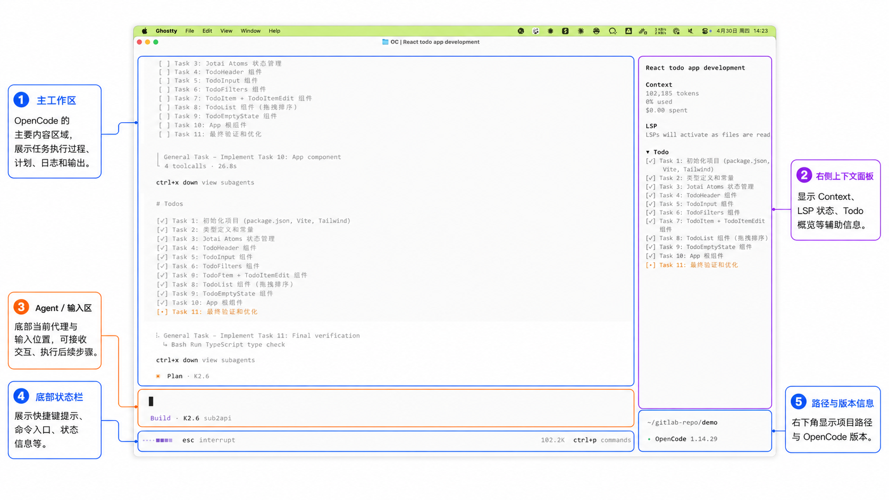This screenshot has width=889, height=500.
Task: Click the LSP heading in sidebar
Action: pos(651,126)
